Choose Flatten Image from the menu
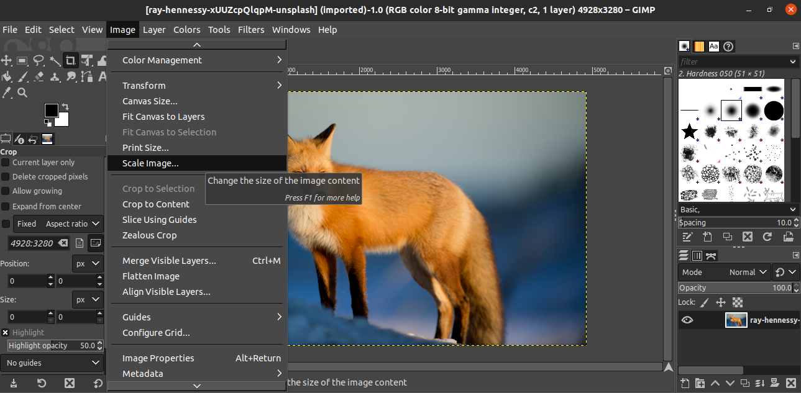This screenshot has height=393, width=801. pyautogui.click(x=151, y=276)
